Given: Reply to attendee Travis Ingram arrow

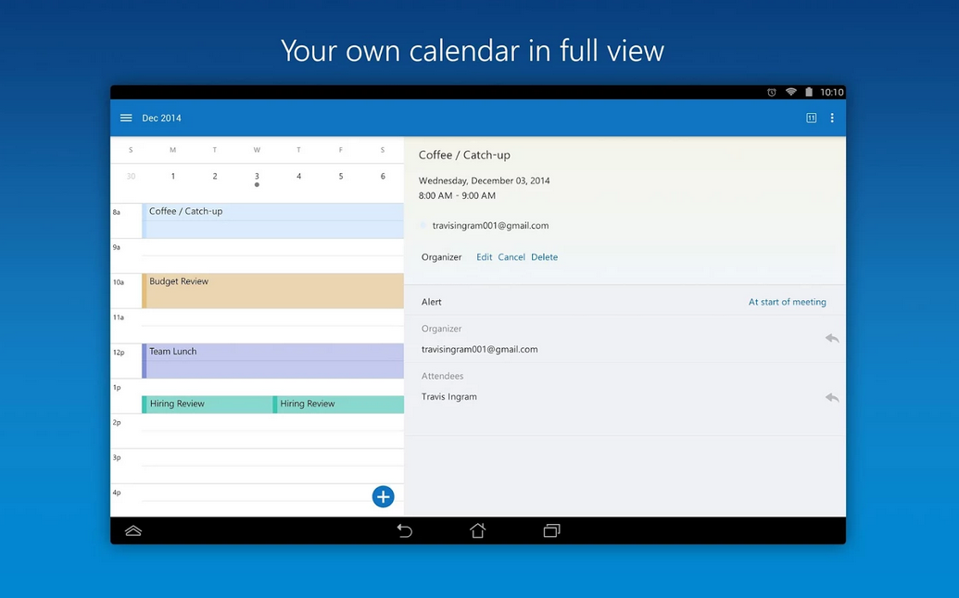Looking at the screenshot, I should coord(832,398).
